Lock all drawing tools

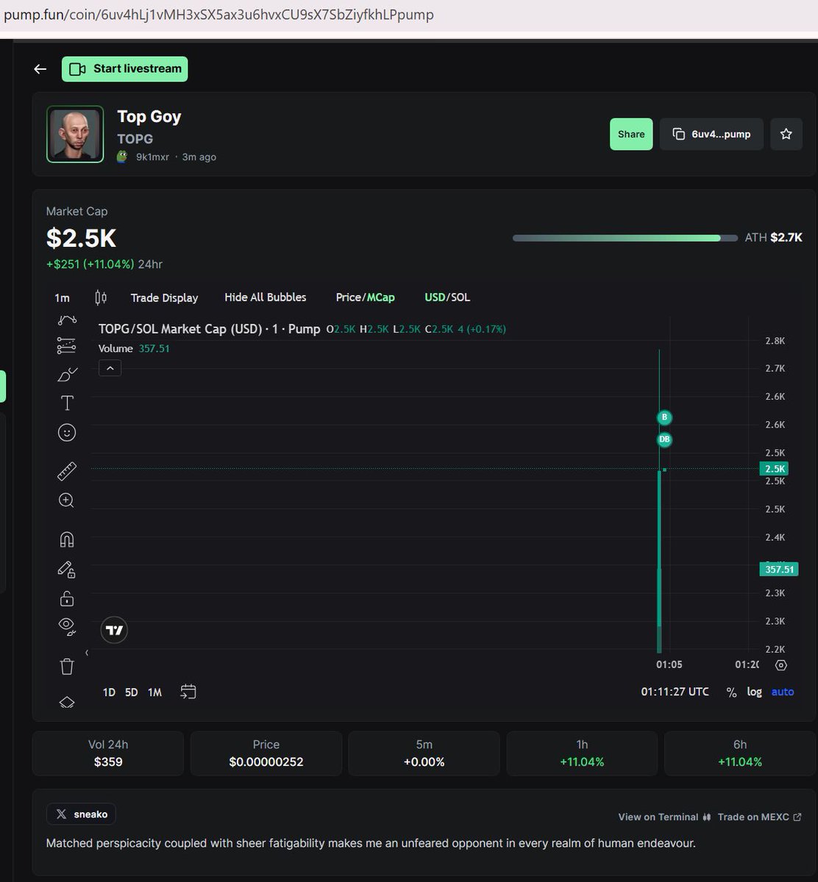pyautogui.click(x=67, y=598)
